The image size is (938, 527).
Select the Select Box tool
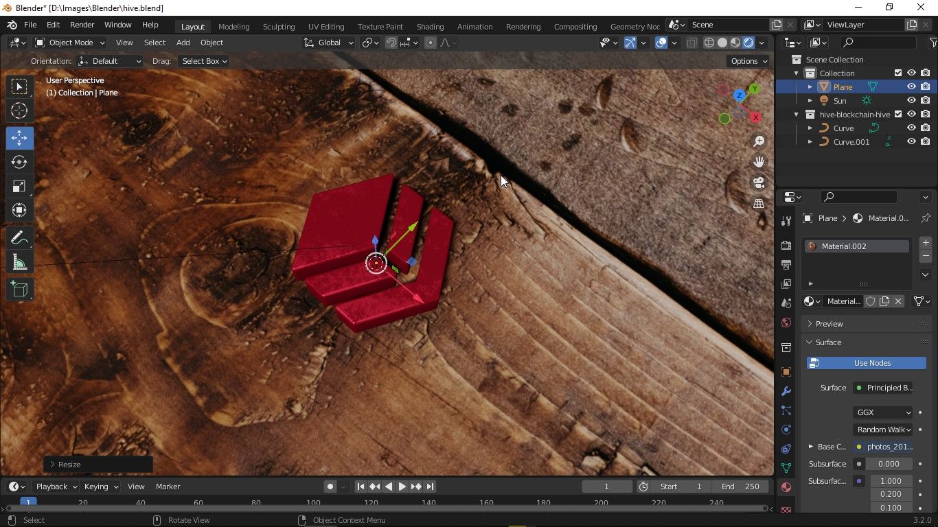click(x=19, y=86)
